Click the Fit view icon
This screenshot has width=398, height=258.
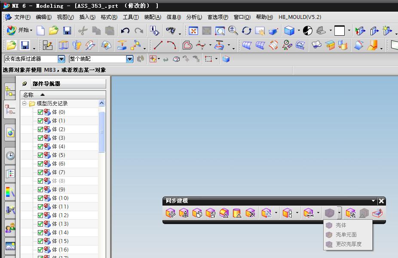click(x=193, y=31)
